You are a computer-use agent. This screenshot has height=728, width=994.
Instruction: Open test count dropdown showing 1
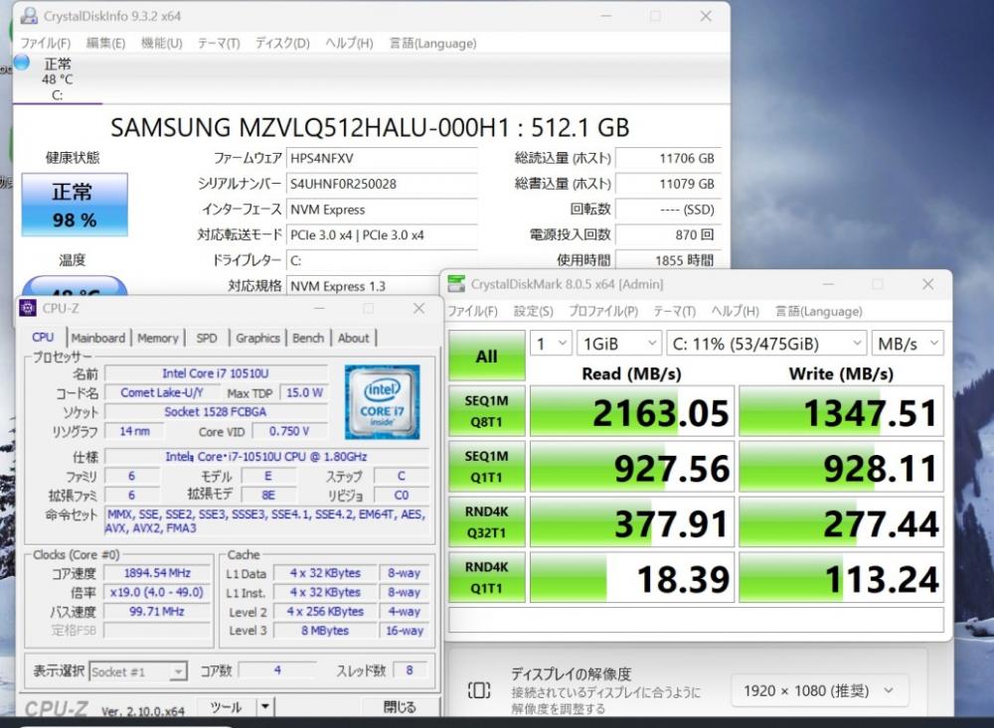(551, 344)
